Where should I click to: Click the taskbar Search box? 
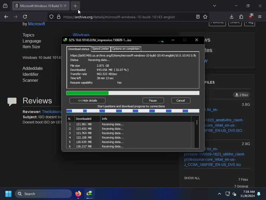(x=43, y=194)
